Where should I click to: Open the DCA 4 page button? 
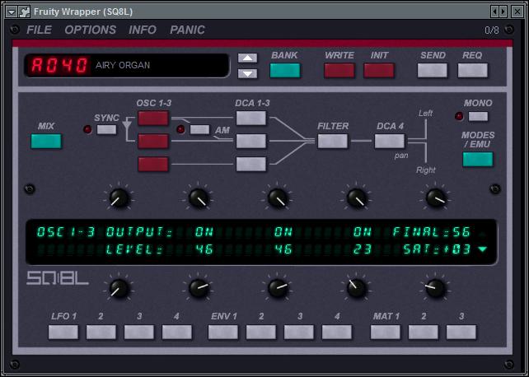[389, 141]
